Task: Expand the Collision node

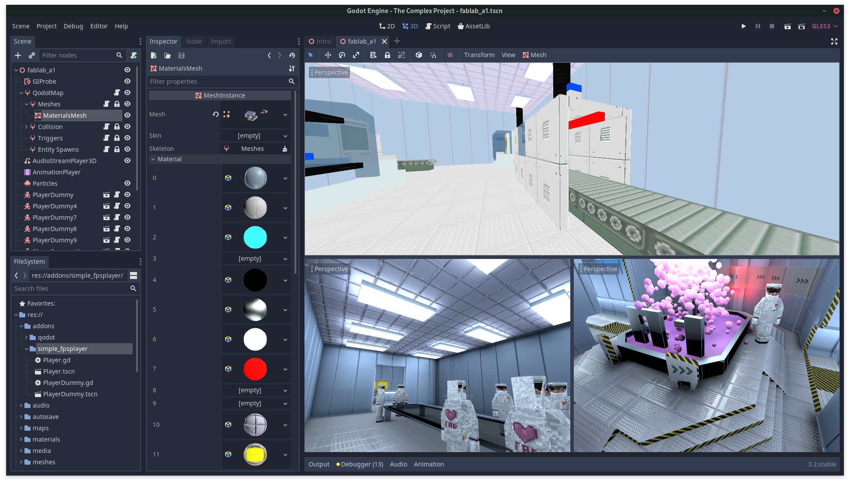Action: pos(26,127)
